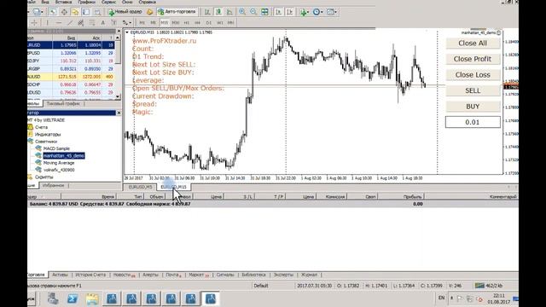Toggle the Strategy Tester icon
Image resolution: width=546 pixels, height=307 pixels.
(97, 12)
